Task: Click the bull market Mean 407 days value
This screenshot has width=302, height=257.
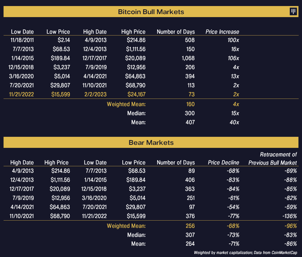Action: pyautogui.click(x=190, y=122)
